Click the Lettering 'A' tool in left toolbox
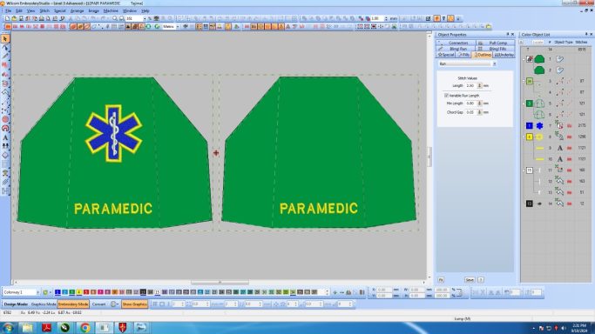Screen dimensions: 595x334 (5, 137)
